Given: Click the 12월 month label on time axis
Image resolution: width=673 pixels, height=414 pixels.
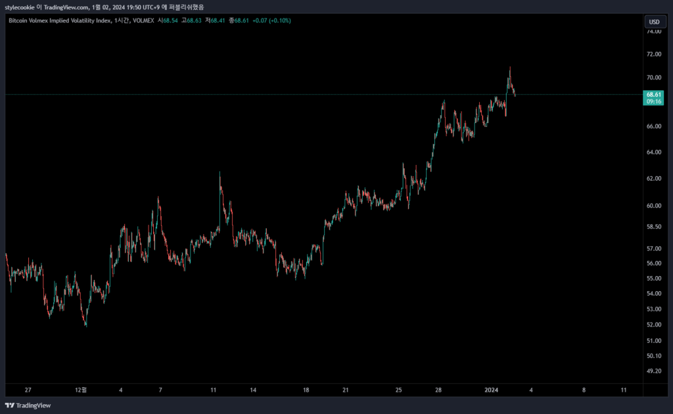Looking at the screenshot, I should [81, 390].
